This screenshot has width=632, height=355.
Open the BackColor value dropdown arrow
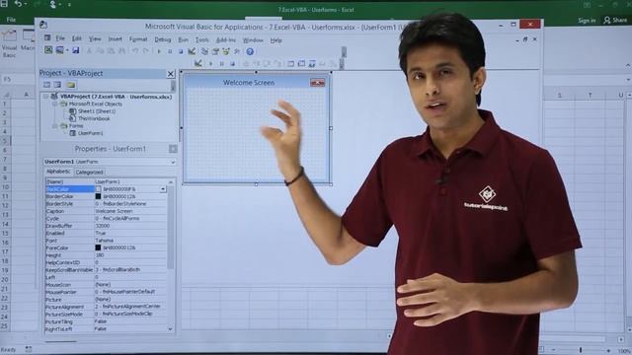[163, 188]
